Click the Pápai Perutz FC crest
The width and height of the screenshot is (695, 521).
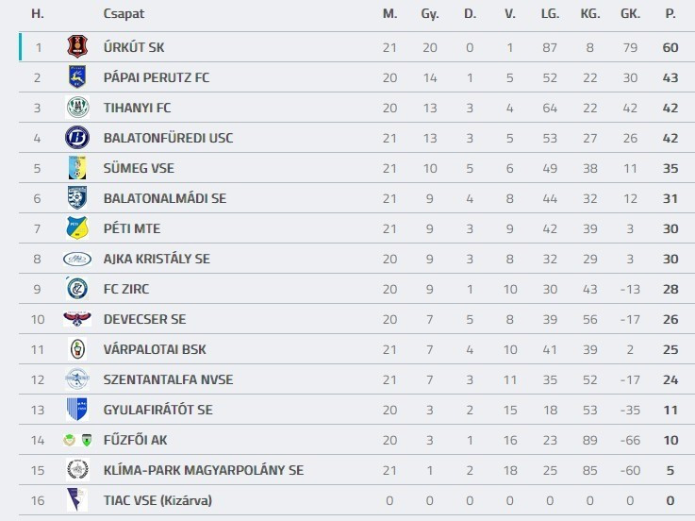pos(76,77)
